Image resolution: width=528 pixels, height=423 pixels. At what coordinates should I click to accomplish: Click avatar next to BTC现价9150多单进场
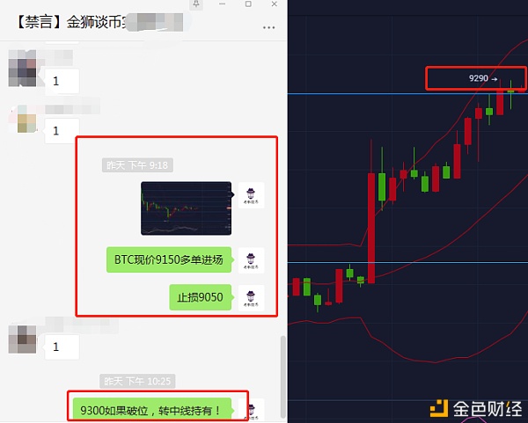pos(251,260)
